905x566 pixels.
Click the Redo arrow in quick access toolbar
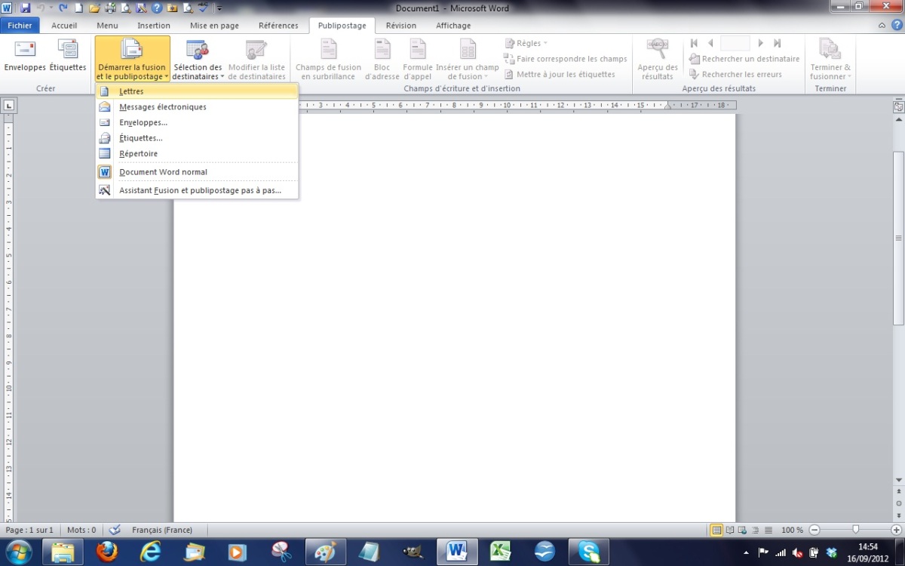click(63, 8)
